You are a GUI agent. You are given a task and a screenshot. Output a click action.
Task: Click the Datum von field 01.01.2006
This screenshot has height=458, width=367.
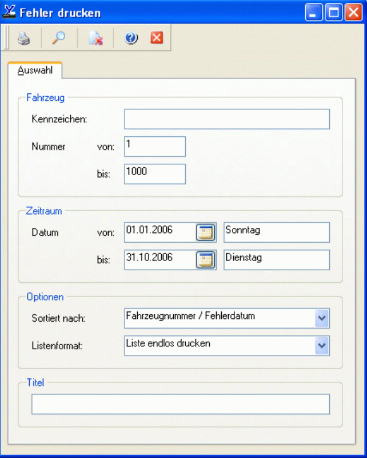pyautogui.click(x=159, y=232)
